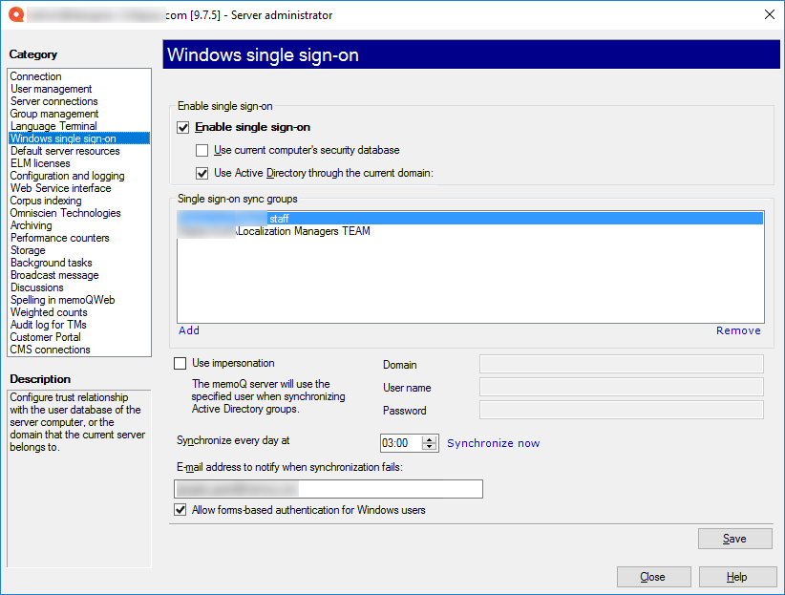The width and height of the screenshot is (785, 595).
Task: Uncheck 'Use Active Directory through the current domain'
Action: click(x=202, y=173)
